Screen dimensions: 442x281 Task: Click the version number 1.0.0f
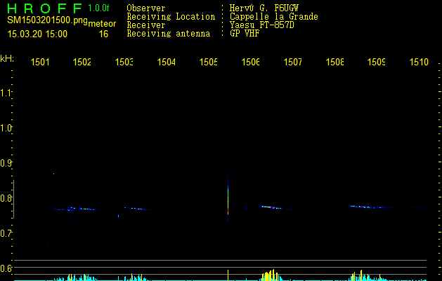click(98, 8)
